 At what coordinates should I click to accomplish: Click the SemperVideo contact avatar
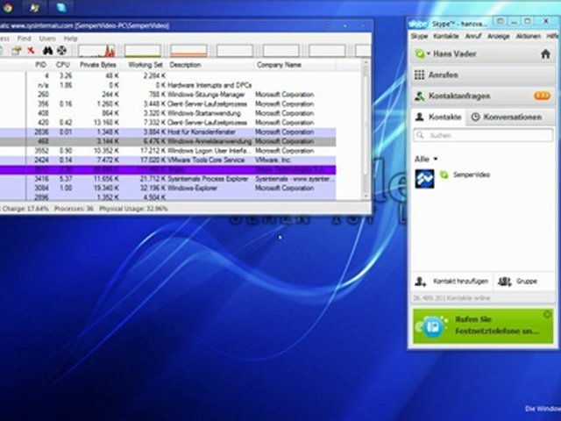pyautogui.click(x=424, y=179)
